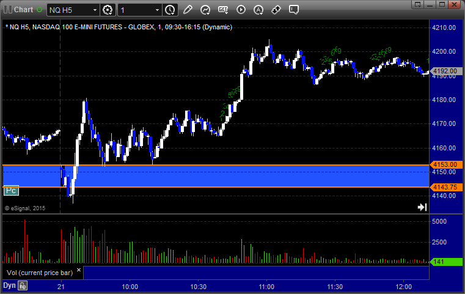Screen dimensions: 465x294
Task: Click the Pc previous close marker
Action: point(11,191)
